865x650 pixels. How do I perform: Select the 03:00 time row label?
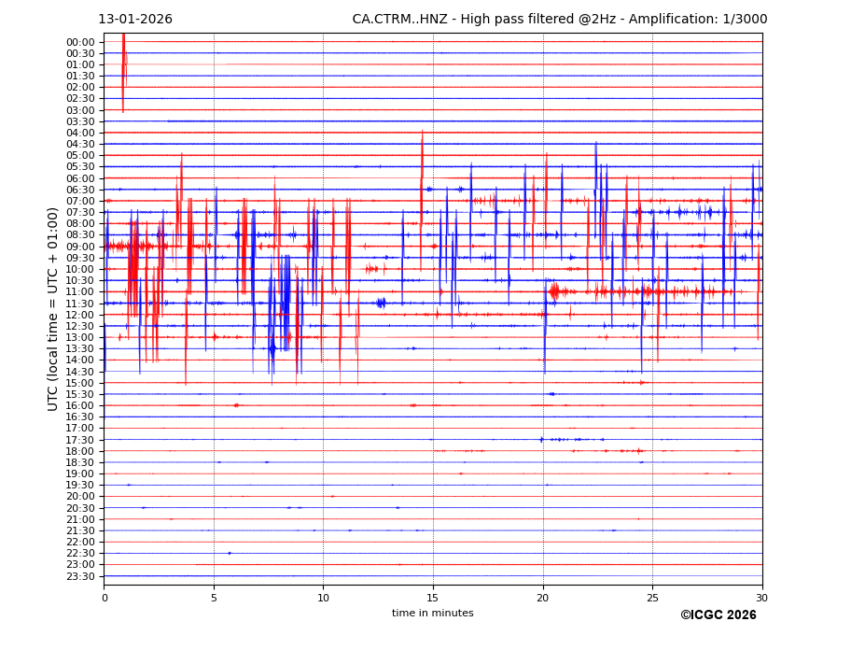coord(80,110)
